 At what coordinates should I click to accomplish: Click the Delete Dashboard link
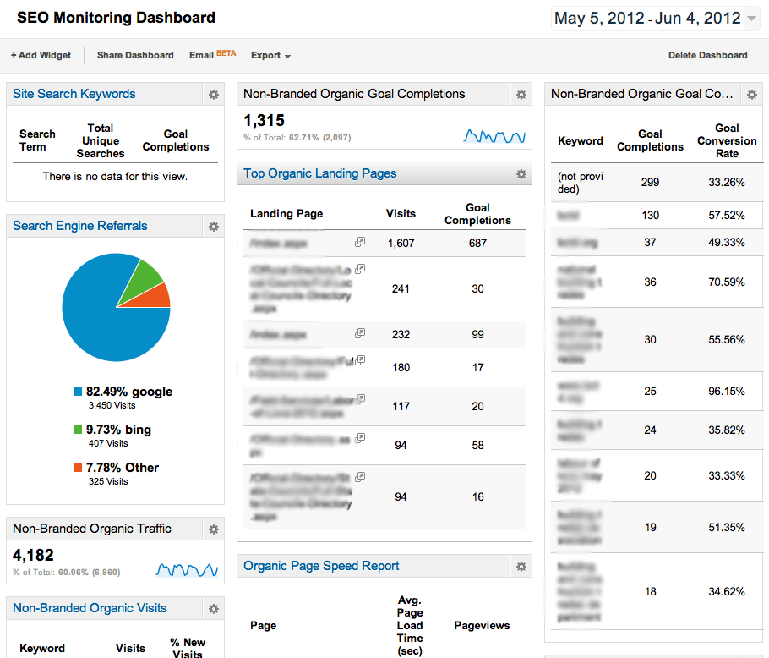tap(707, 55)
